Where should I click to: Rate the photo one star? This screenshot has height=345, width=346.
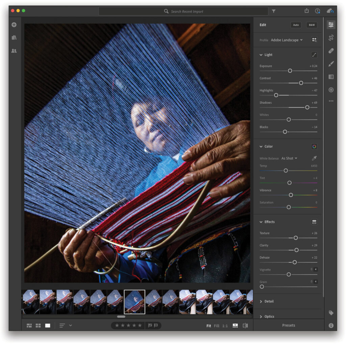(117, 325)
